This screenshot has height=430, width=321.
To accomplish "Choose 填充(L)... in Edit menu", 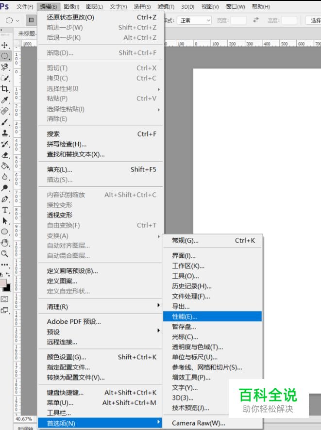I will pos(101,169).
